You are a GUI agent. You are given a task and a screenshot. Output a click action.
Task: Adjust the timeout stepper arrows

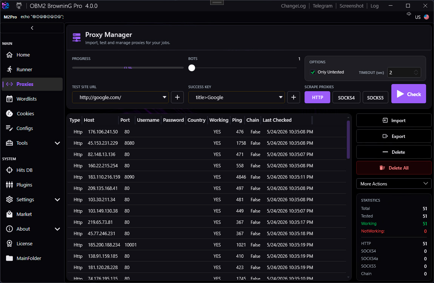pyautogui.click(x=416, y=72)
